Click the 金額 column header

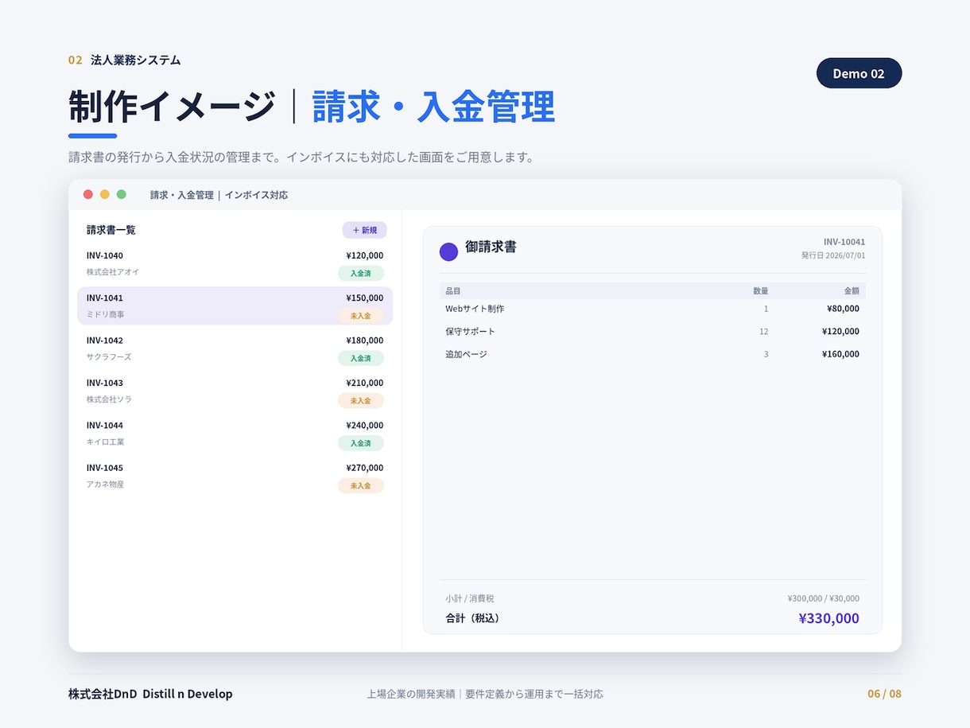(852, 291)
